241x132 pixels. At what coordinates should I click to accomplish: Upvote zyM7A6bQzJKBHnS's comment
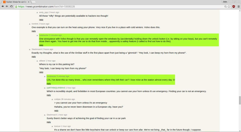pos(45,88)
